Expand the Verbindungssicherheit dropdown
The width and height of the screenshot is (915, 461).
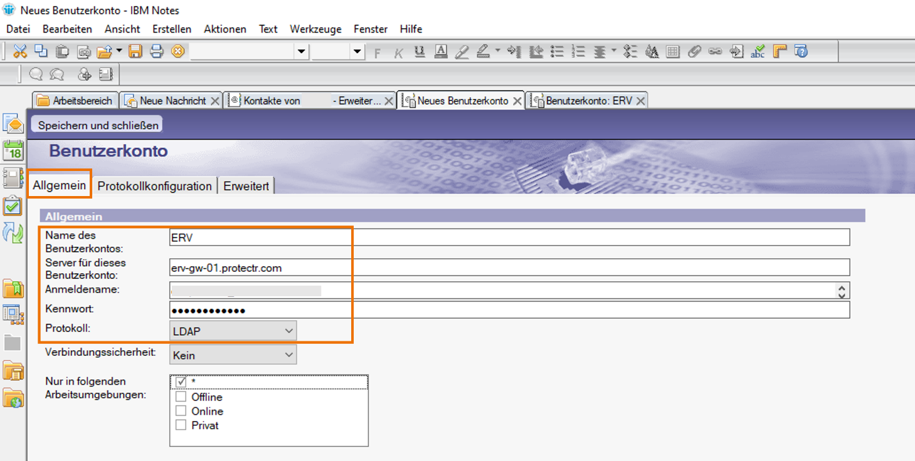click(x=233, y=355)
